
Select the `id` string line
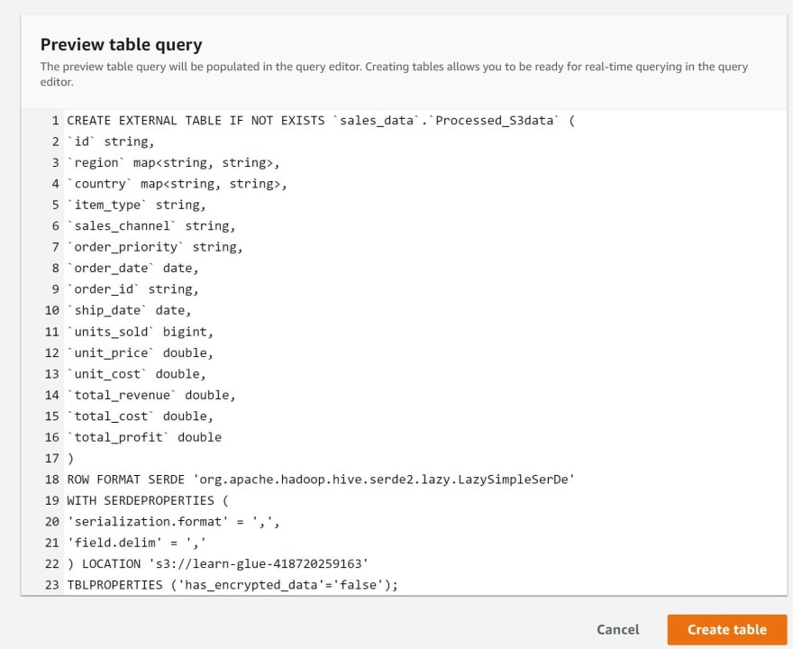(110, 142)
